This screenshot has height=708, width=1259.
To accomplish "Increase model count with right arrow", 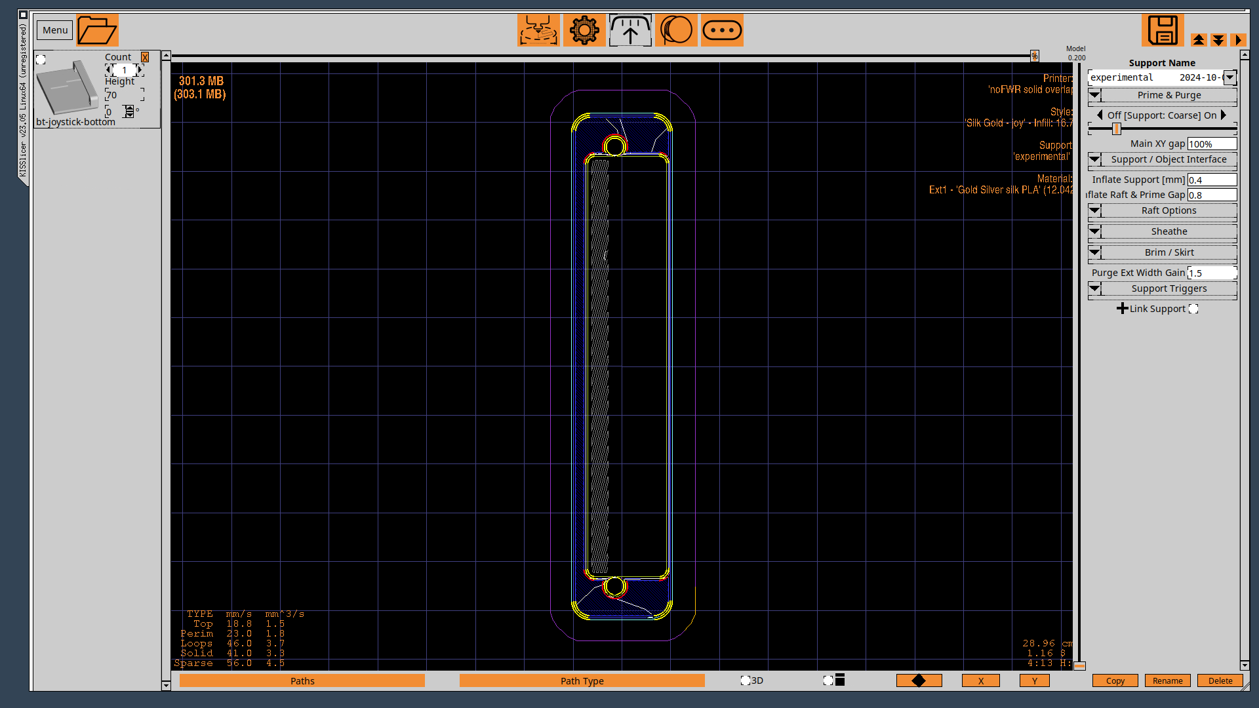I will click(140, 69).
